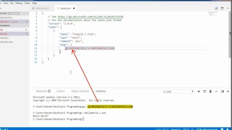232x130 pixels.
Task: Click the "label": "Compile C File" line
Action: 78,34
